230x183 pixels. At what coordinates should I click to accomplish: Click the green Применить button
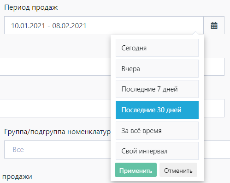point(136,170)
